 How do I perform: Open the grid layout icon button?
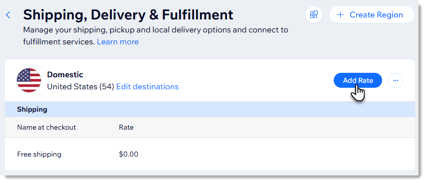314,14
